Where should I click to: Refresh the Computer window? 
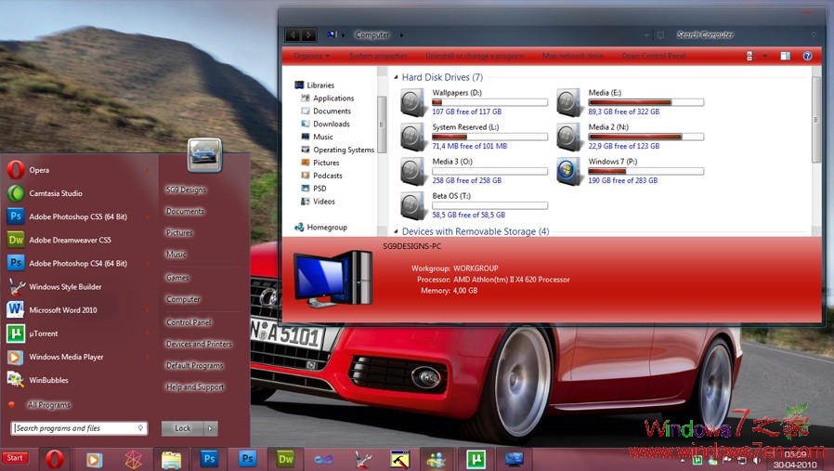[660, 35]
